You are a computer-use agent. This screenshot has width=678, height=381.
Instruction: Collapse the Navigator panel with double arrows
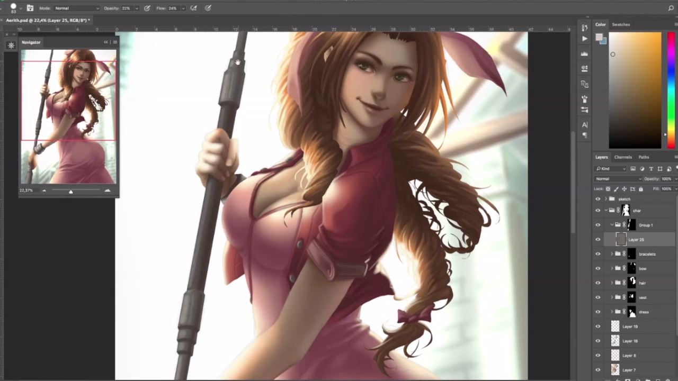pyautogui.click(x=106, y=42)
